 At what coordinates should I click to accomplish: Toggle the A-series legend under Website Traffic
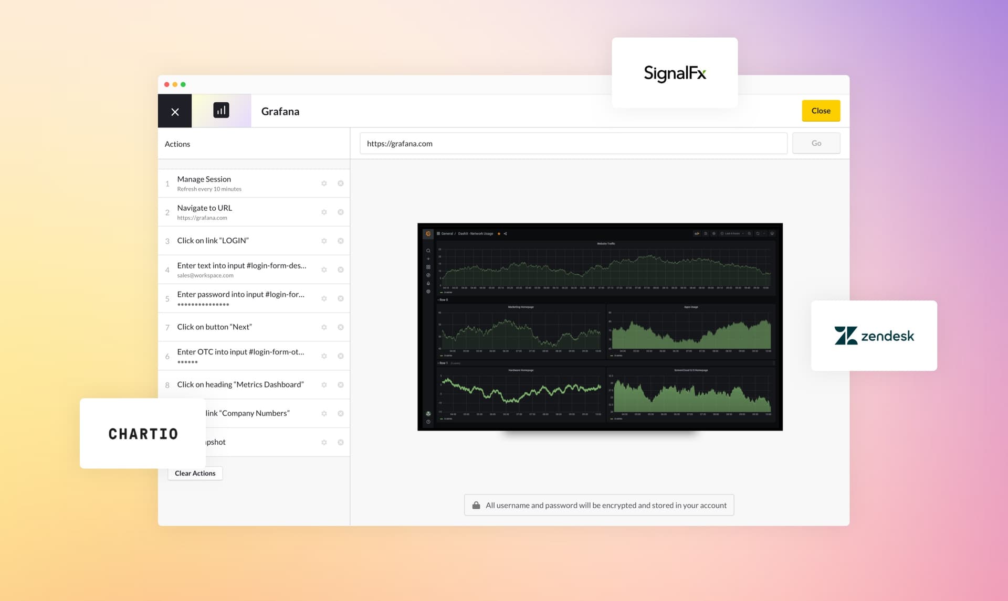click(445, 292)
